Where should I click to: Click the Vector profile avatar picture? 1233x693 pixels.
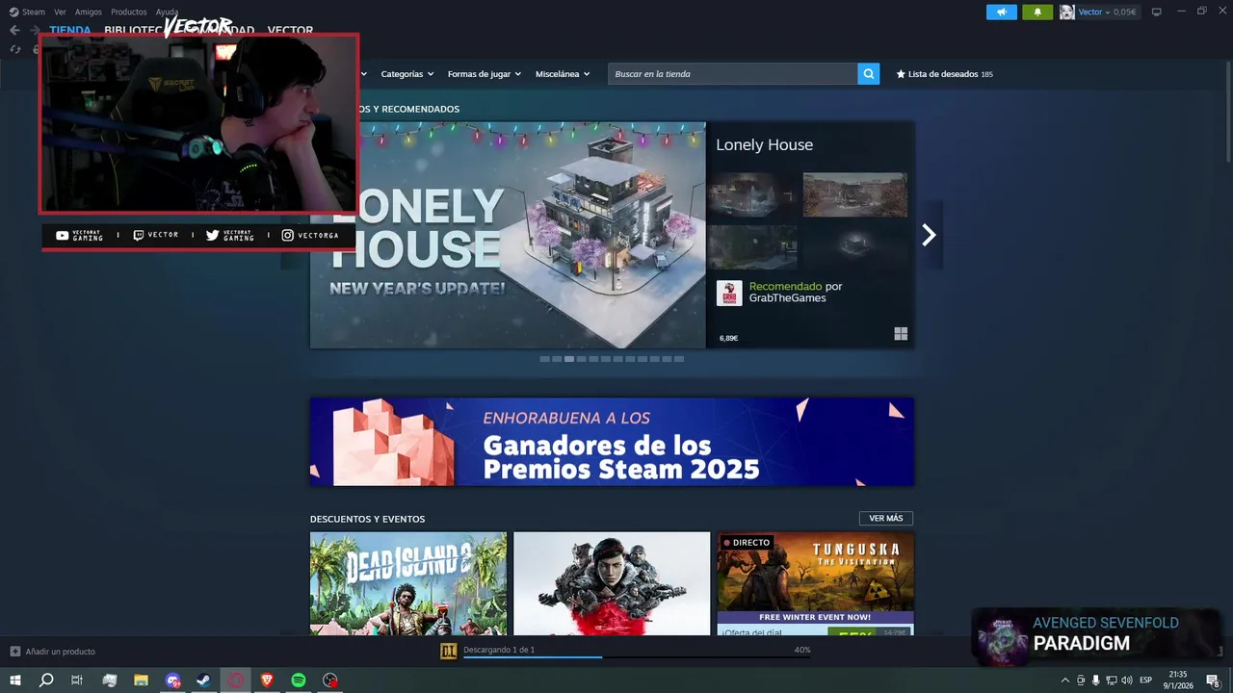tap(1067, 12)
